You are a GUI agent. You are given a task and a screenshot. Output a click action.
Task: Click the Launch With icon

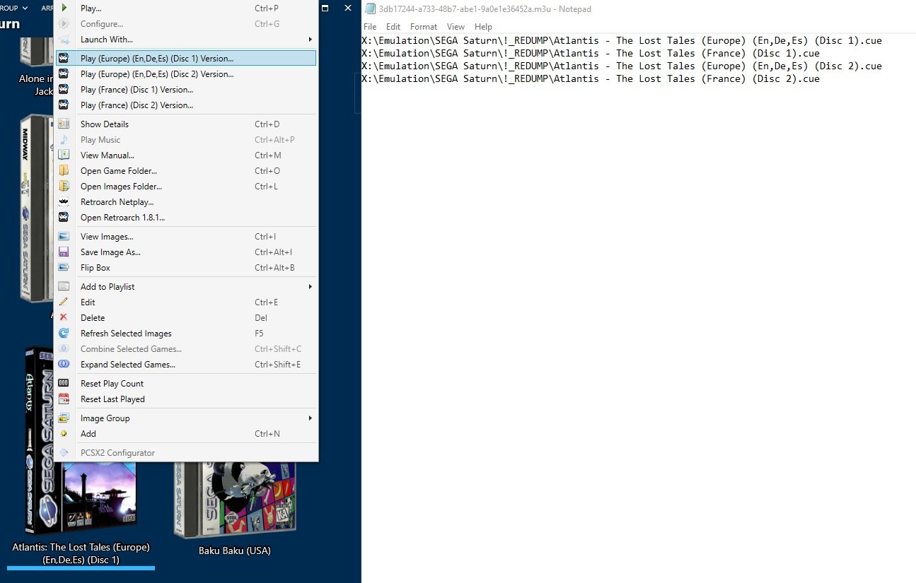[x=64, y=40]
